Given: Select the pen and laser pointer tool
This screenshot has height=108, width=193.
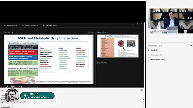Looking at the screenshot, I should pos(7,87).
